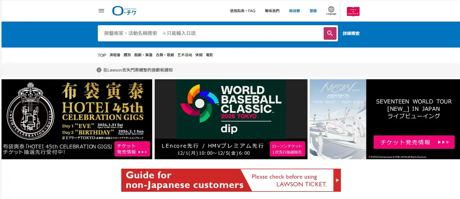Click SEVENTEEN チケット発売情報 button
Viewport: 460px width, 199px height.
[414, 142]
